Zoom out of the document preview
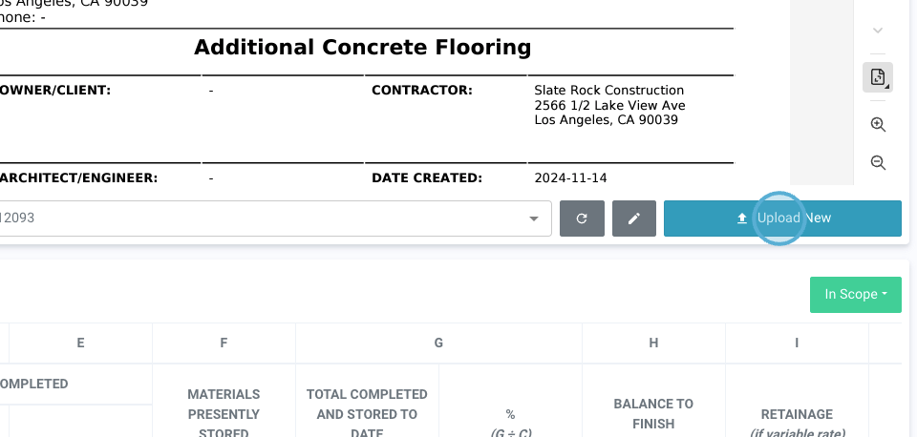This screenshot has width=917, height=437. tap(878, 163)
